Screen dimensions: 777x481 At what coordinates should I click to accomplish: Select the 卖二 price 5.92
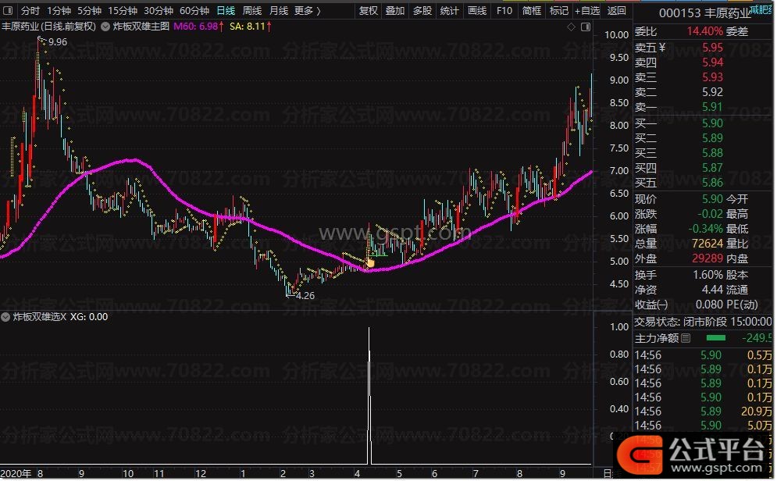coord(713,92)
